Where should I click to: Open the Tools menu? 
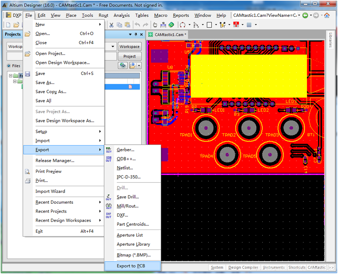click(87, 15)
